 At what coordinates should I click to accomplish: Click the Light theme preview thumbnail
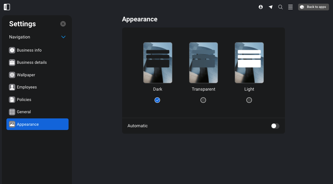(249, 63)
